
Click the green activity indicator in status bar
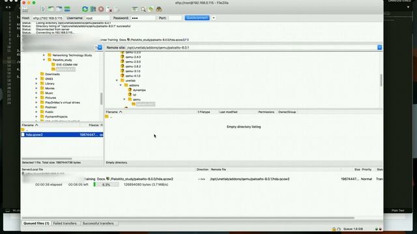coord(377,229)
